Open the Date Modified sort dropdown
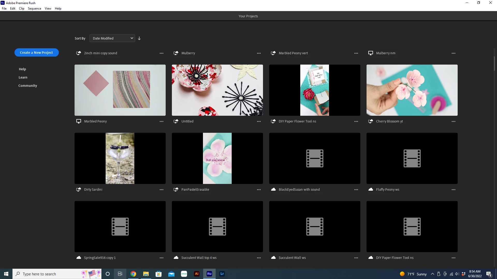 click(112, 38)
